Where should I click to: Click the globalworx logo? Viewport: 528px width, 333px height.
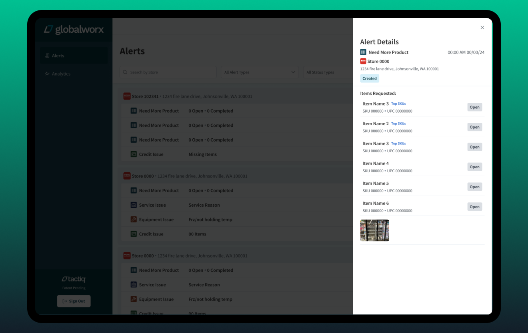coord(74,29)
